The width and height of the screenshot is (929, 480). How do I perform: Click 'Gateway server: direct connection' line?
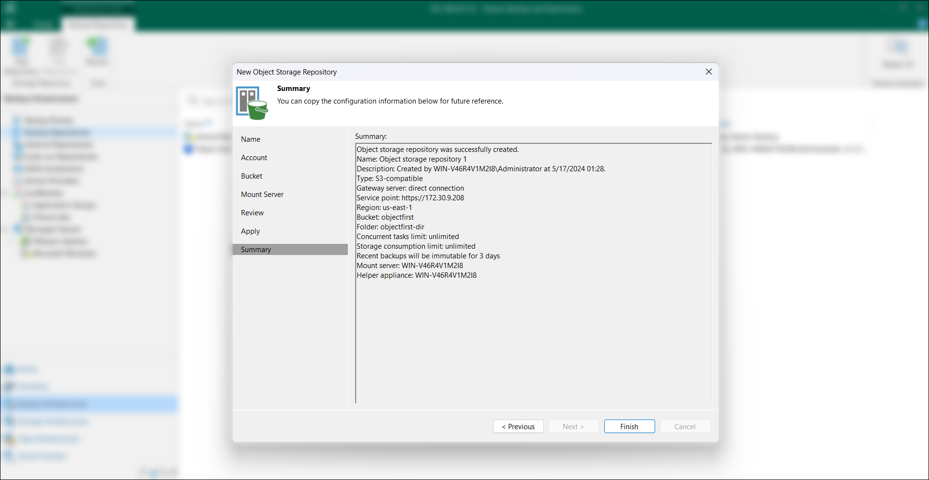point(410,188)
